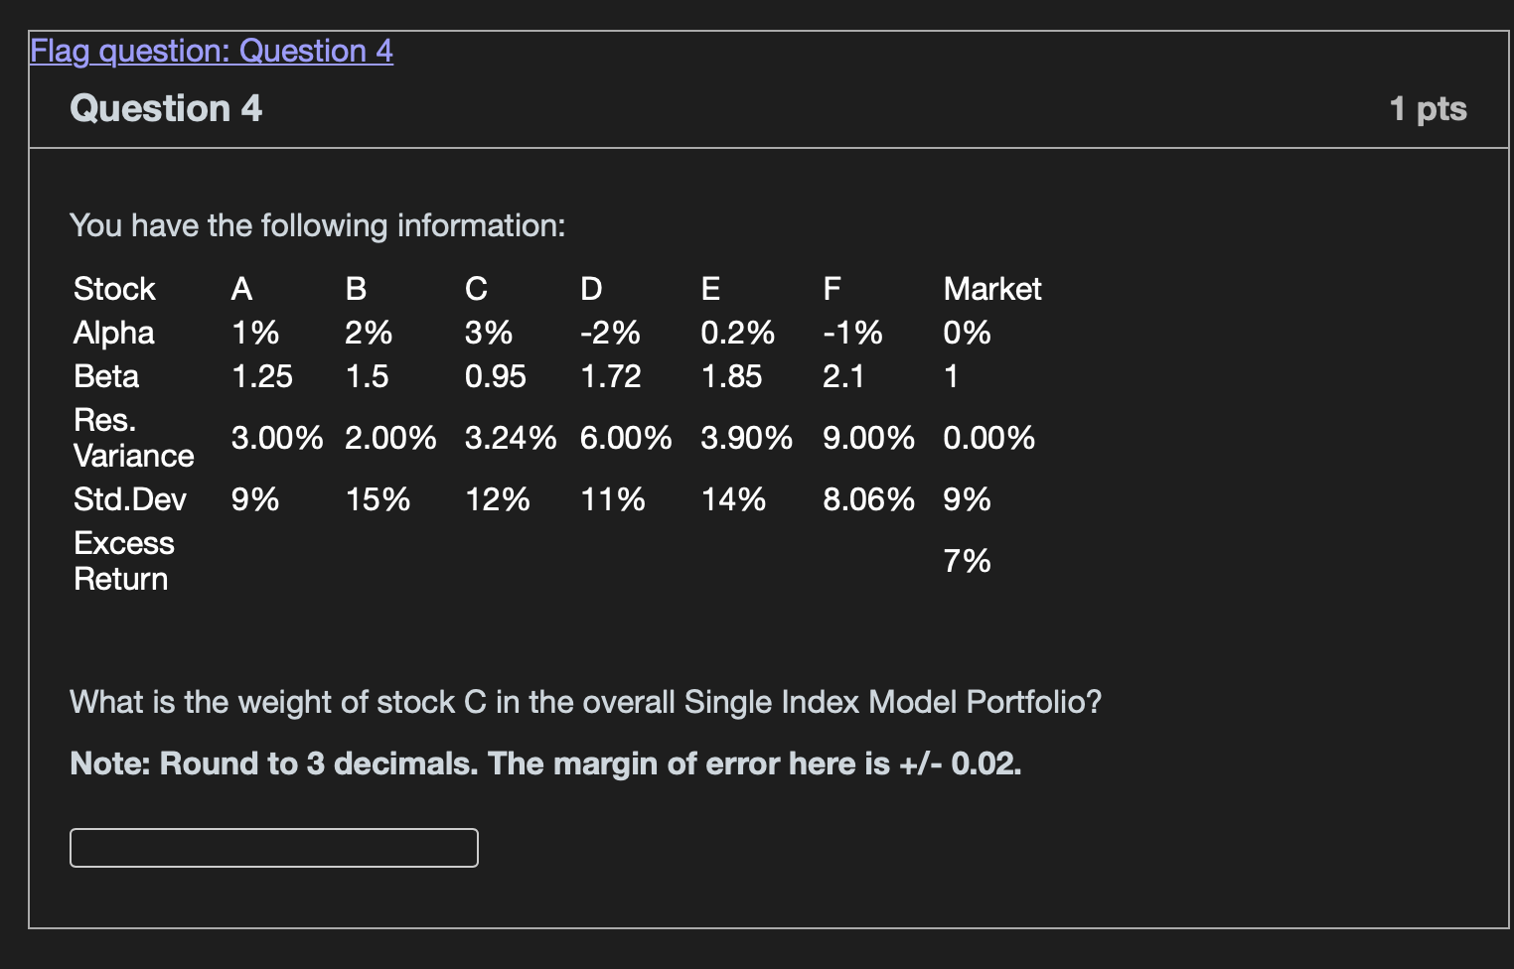Click the Stock row label

click(x=114, y=289)
